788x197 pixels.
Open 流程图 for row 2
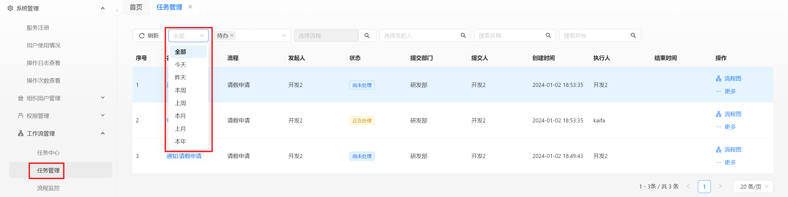point(729,114)
